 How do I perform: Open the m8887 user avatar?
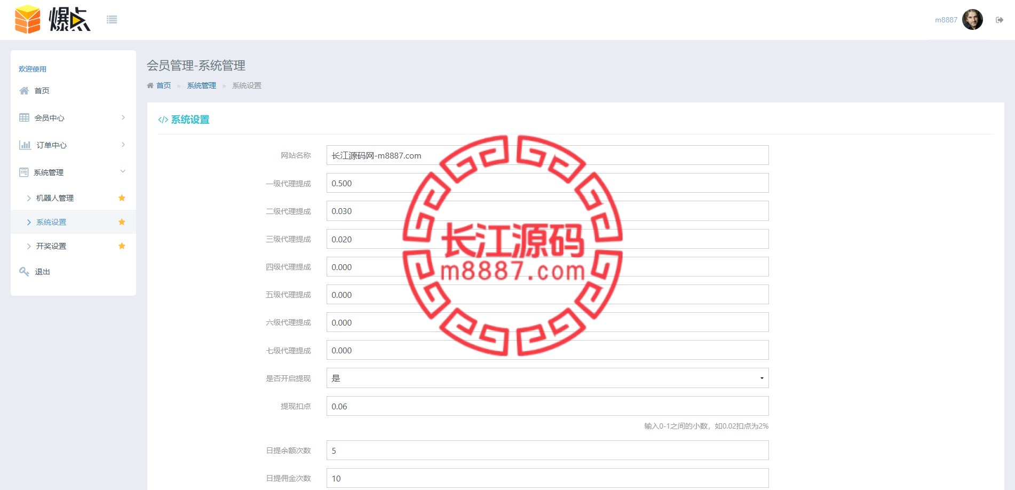972,20
